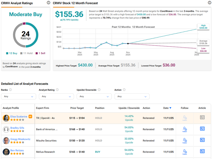
Task: Open article icon for Melius Research row
Action: pyautogui.click(x=202, y=151)
